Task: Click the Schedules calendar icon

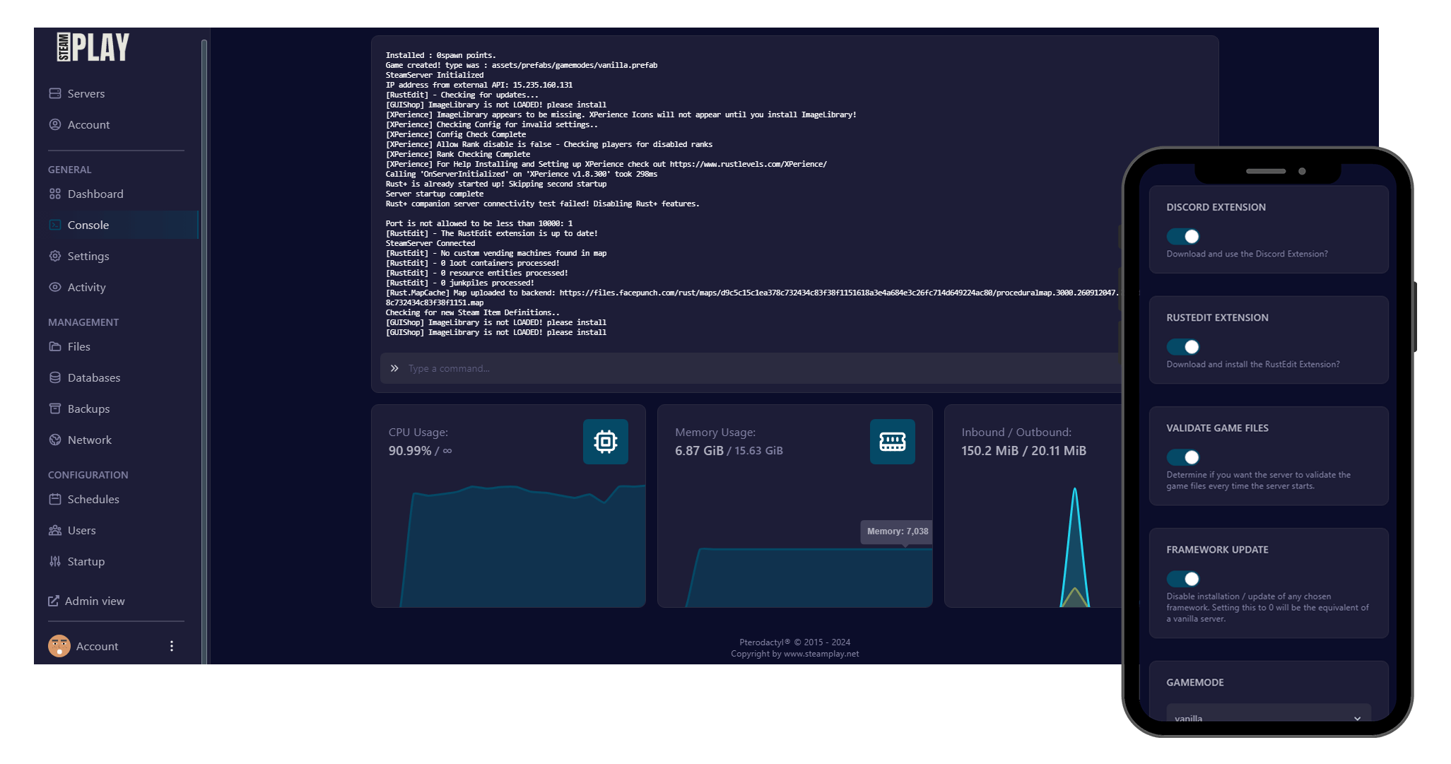Action: 55,499
